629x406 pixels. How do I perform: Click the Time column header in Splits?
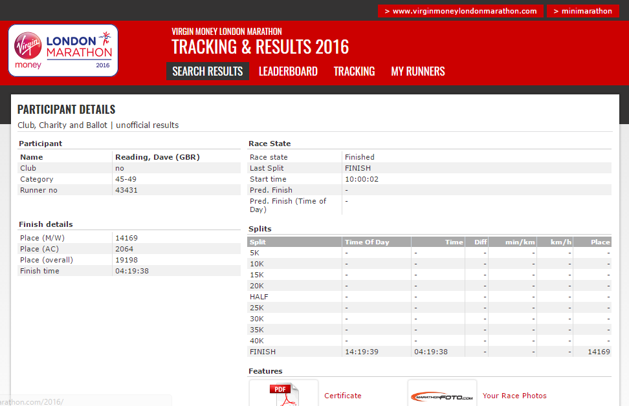pyautogui.click(x=454, y=242)
